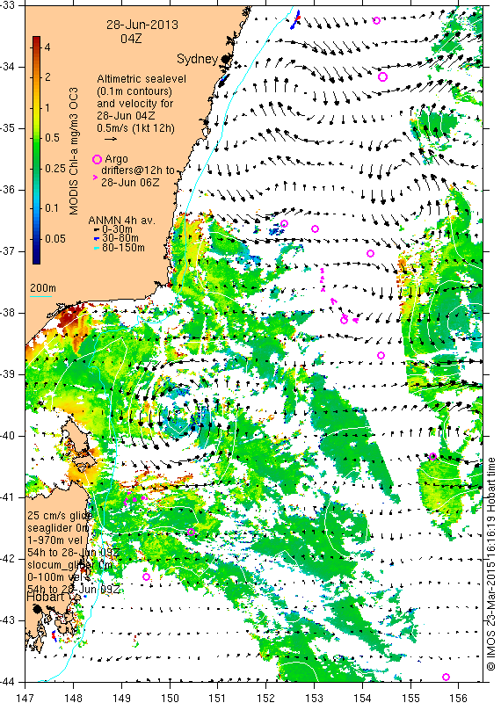
Task: Click the Argo float circle near 41.5S 150.4E
Action: [x=191, y=533]
